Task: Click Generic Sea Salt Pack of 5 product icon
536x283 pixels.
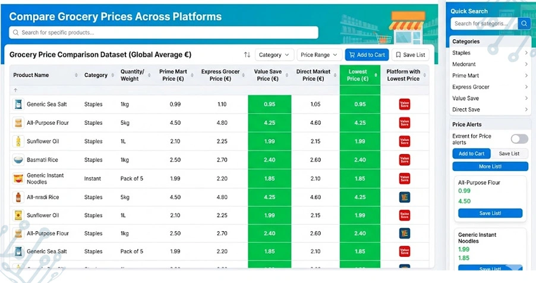Action: tap(18, 251)
